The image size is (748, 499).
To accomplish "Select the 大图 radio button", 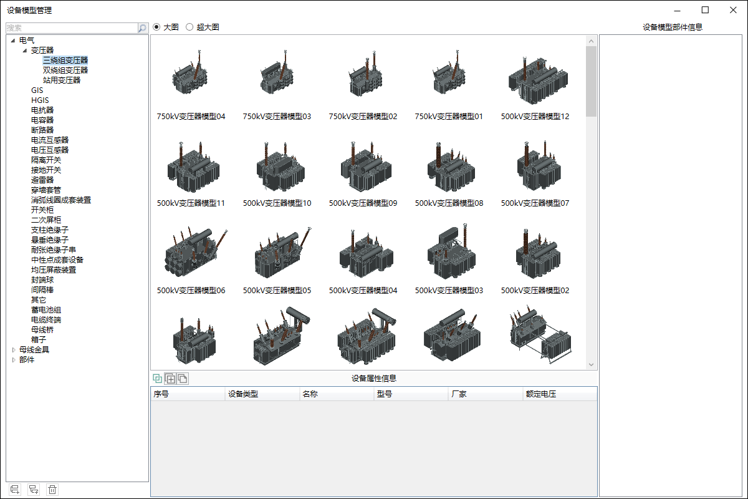I will 156,27.
